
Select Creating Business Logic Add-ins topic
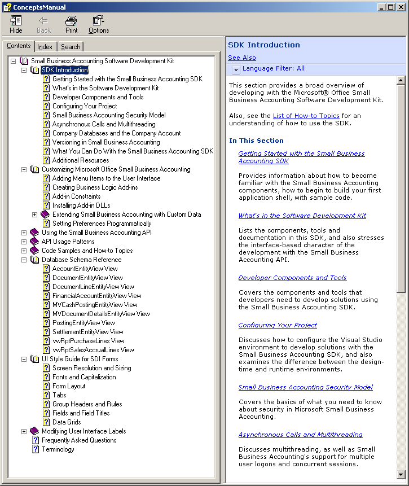click(x=95, y=187)
